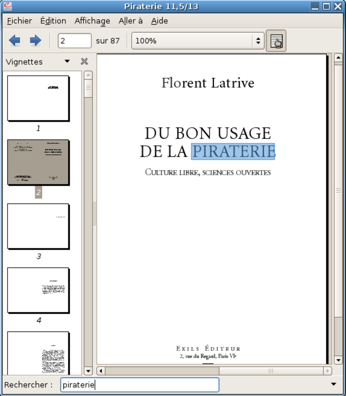Click the document scrollbar down arrow
The height and width of the screenshot is (396, 346).
tap(338, 360)
